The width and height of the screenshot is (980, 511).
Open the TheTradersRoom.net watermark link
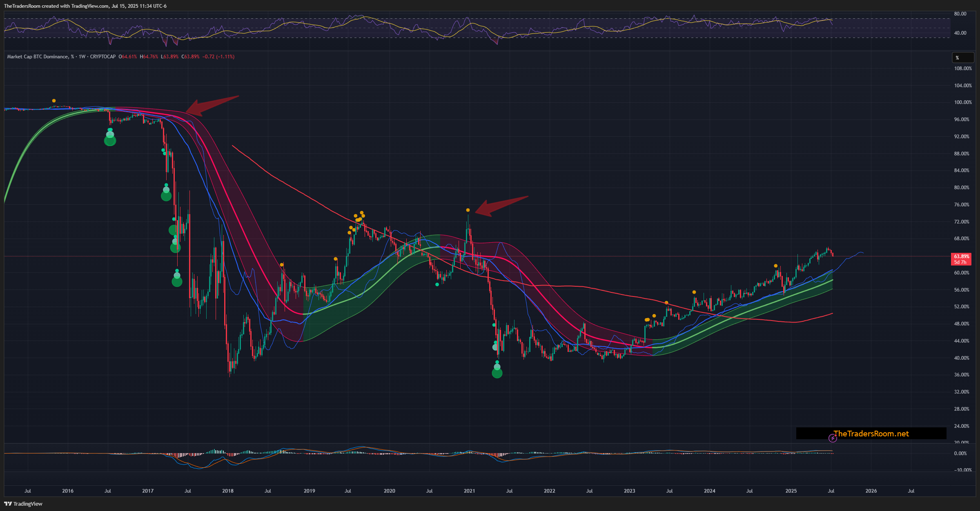pyautogui.click(x=871, y=434)
